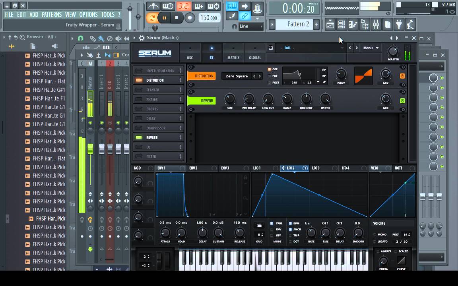Switch to the GLOBAL tab
The width and height of the screenshot is (458, 286).
[255, 53]
